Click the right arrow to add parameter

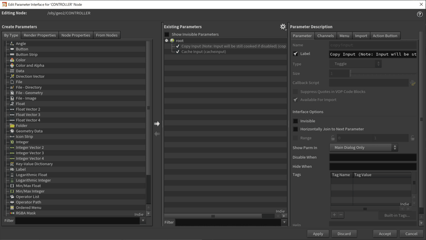point(157,124)
